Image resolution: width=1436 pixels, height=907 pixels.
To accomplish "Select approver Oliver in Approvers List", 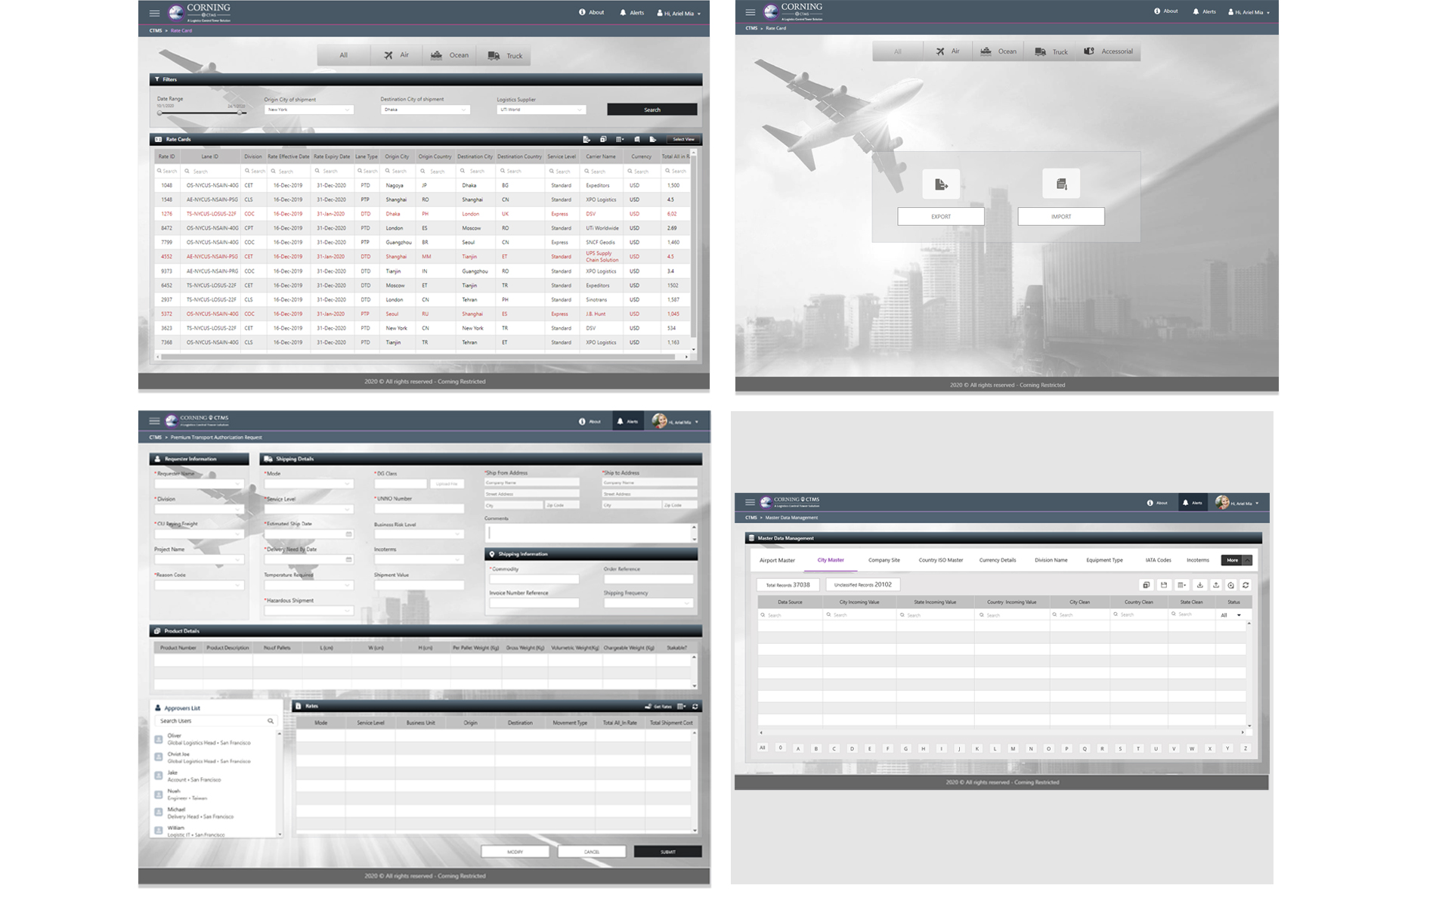I will [x=204, y=739].
